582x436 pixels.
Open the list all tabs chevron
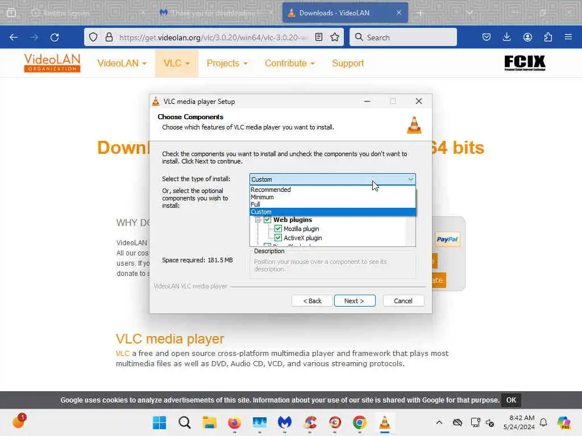click(469, 12)
